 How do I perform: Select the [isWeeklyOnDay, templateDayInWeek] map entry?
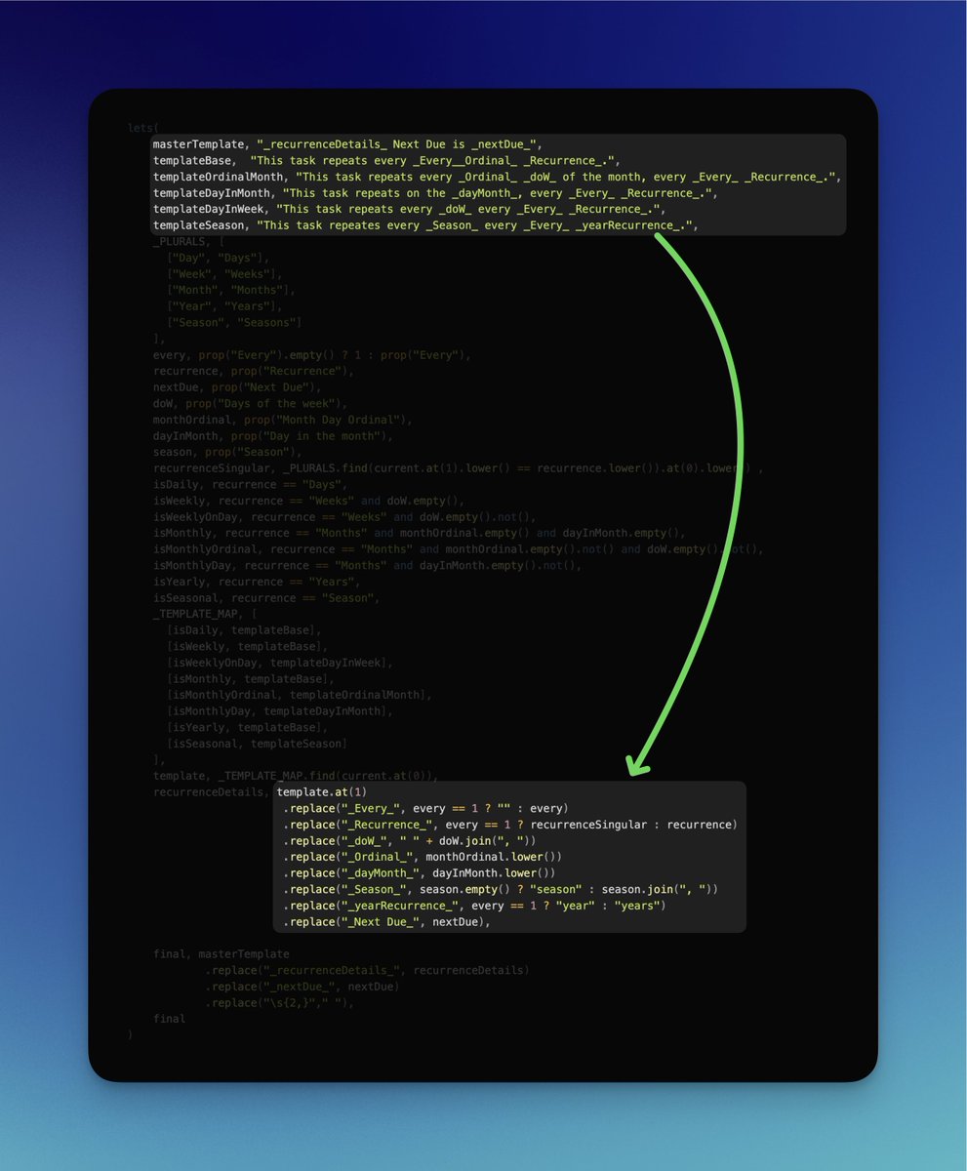coord(280,663)
